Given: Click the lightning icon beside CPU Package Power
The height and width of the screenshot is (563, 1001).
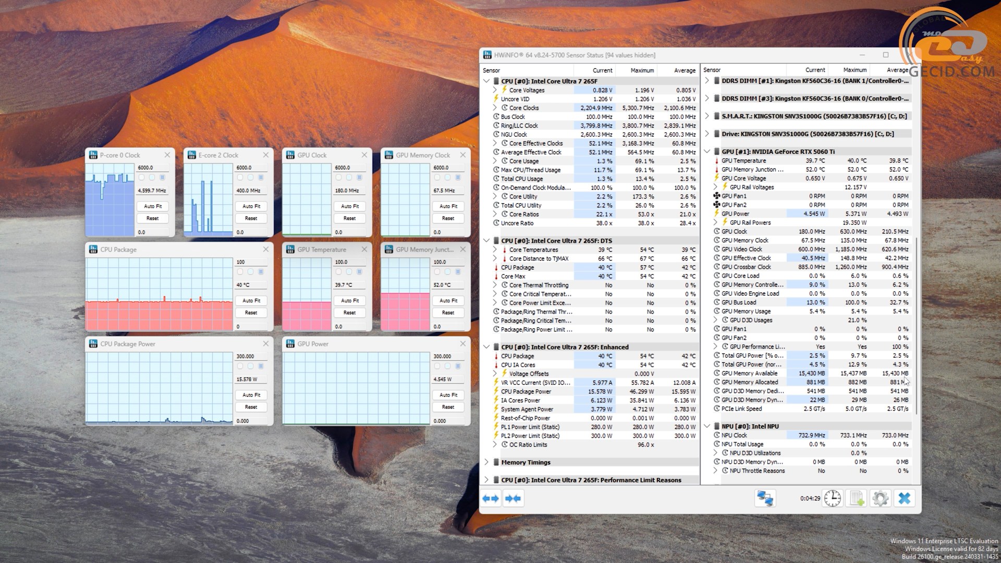Looking at the screenshot, I should (496, 391).
